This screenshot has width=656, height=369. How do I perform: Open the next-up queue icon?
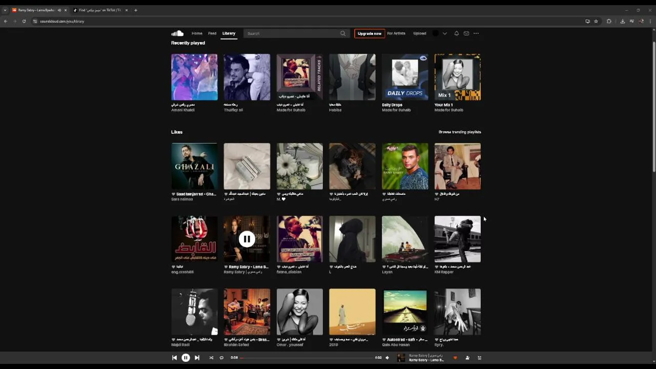tap(480, 358)
